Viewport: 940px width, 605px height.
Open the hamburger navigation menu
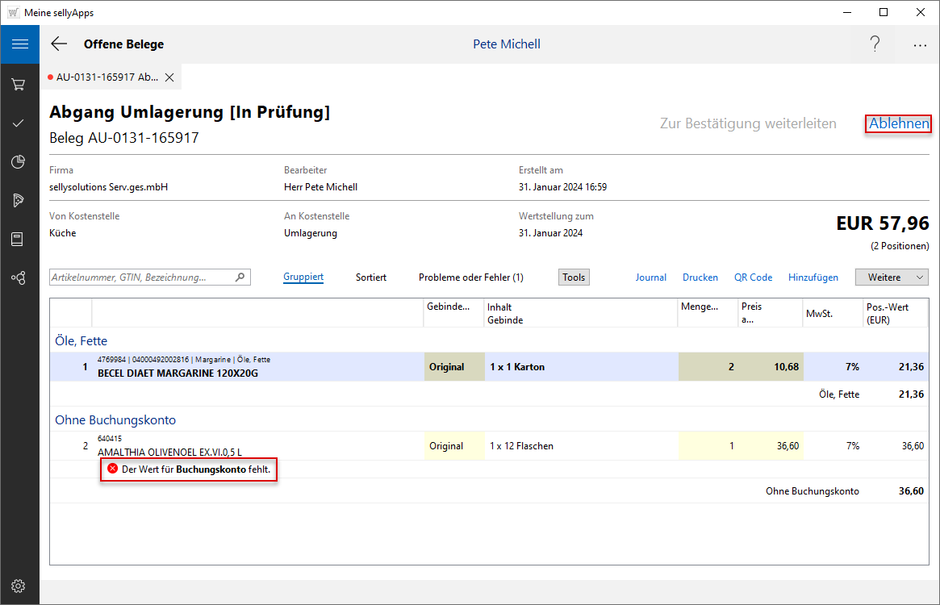[x=19, y=44]
